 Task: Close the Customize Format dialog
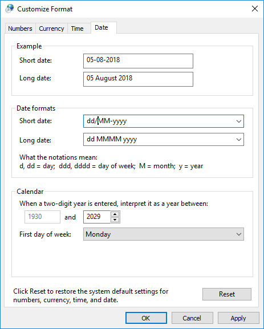pyautogui.click(x=255, y=9)
